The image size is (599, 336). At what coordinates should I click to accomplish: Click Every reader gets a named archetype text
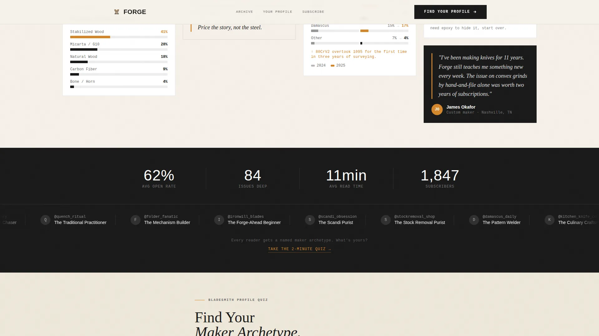coord(299,240)
